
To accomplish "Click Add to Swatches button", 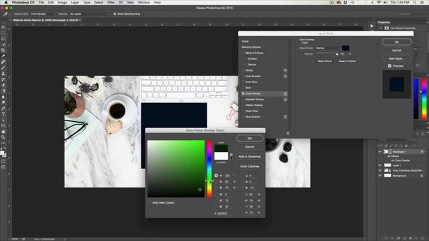I will click(249, 157).
